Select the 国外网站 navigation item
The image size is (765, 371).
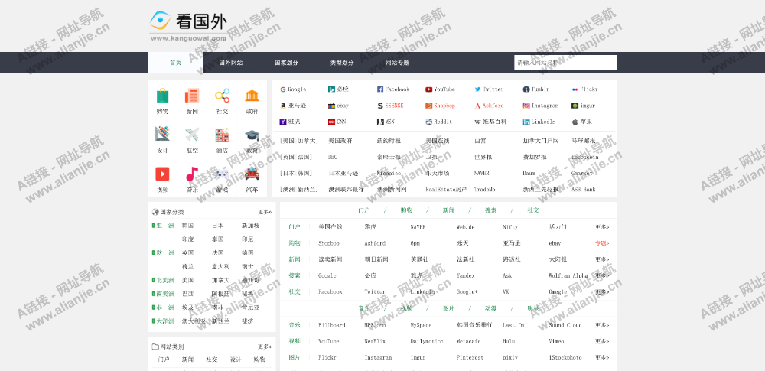[231, 63]
